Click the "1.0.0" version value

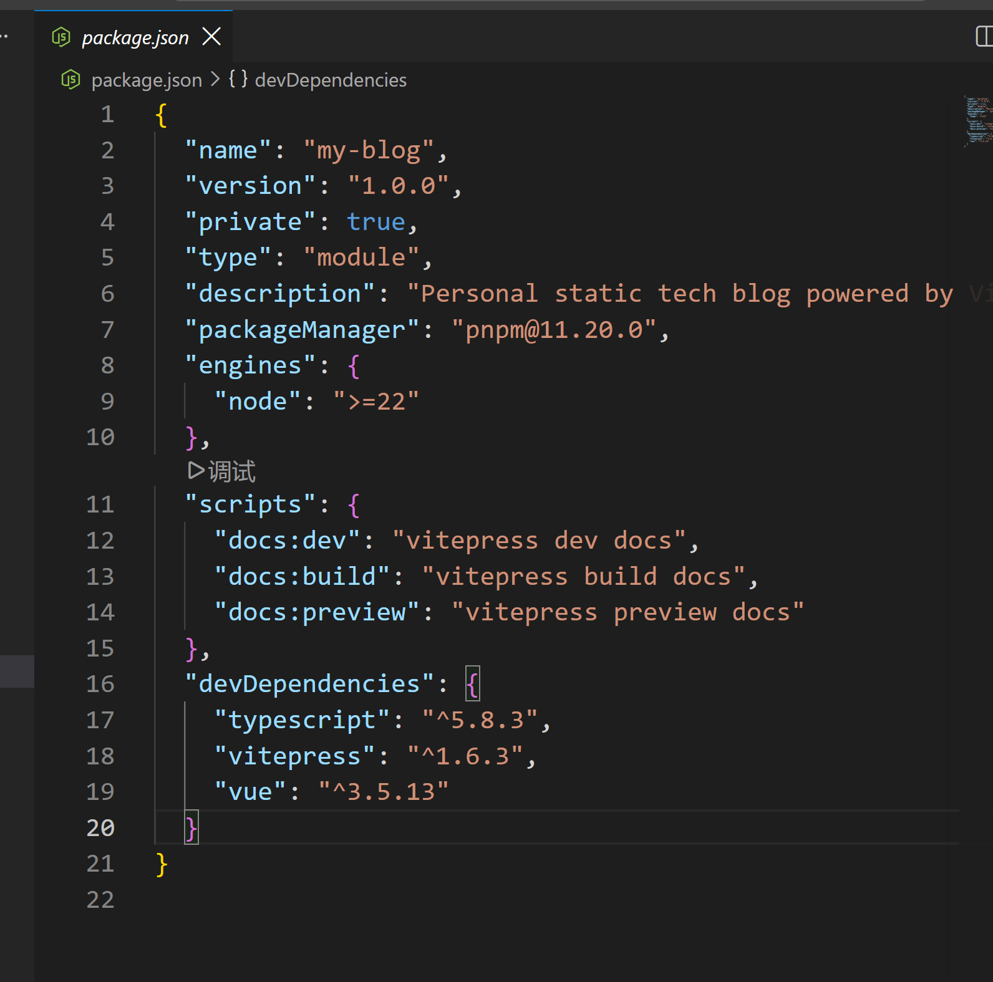pyautogui.click(x=399, y=186)
